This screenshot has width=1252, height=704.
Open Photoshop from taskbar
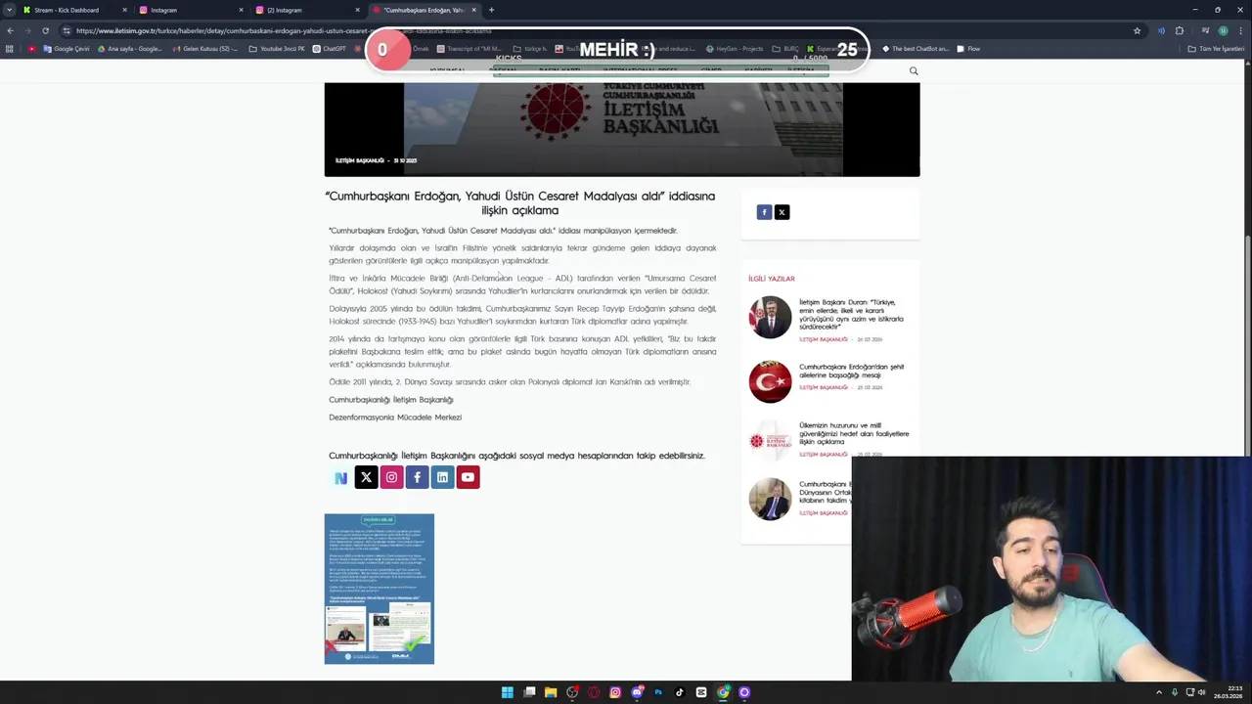point(658,692)
